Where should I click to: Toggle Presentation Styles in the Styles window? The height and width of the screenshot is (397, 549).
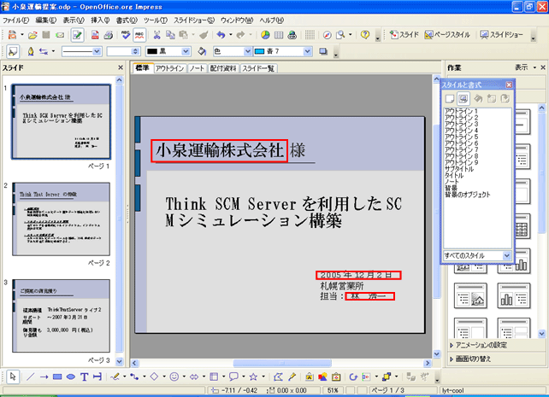tap(463, 99)
